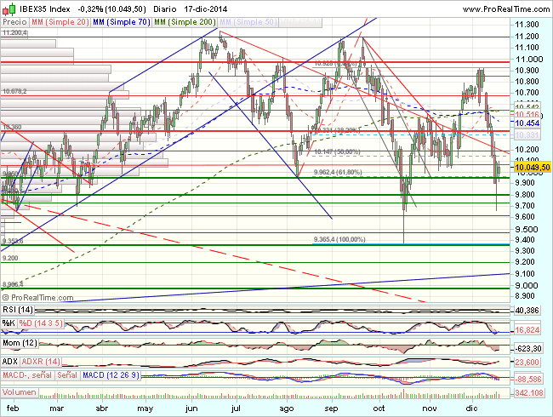This screenshot has height=417, width=553.
Task: Click the stochastic value 16,824
Action: pos(527,330)
